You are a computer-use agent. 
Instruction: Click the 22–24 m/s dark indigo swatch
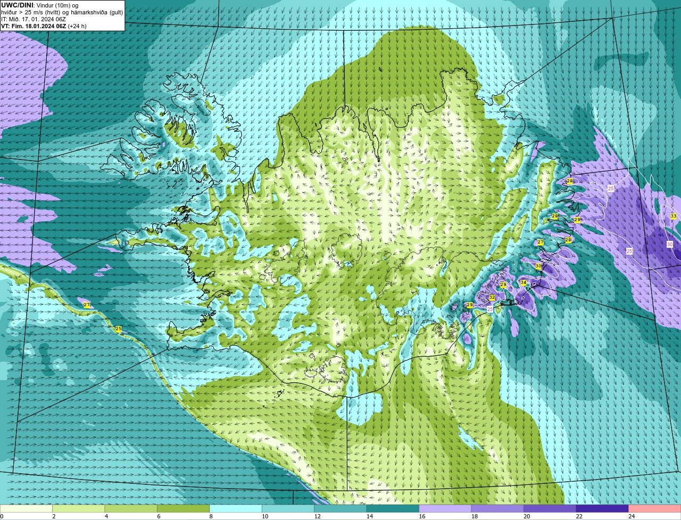coord(603,508)
